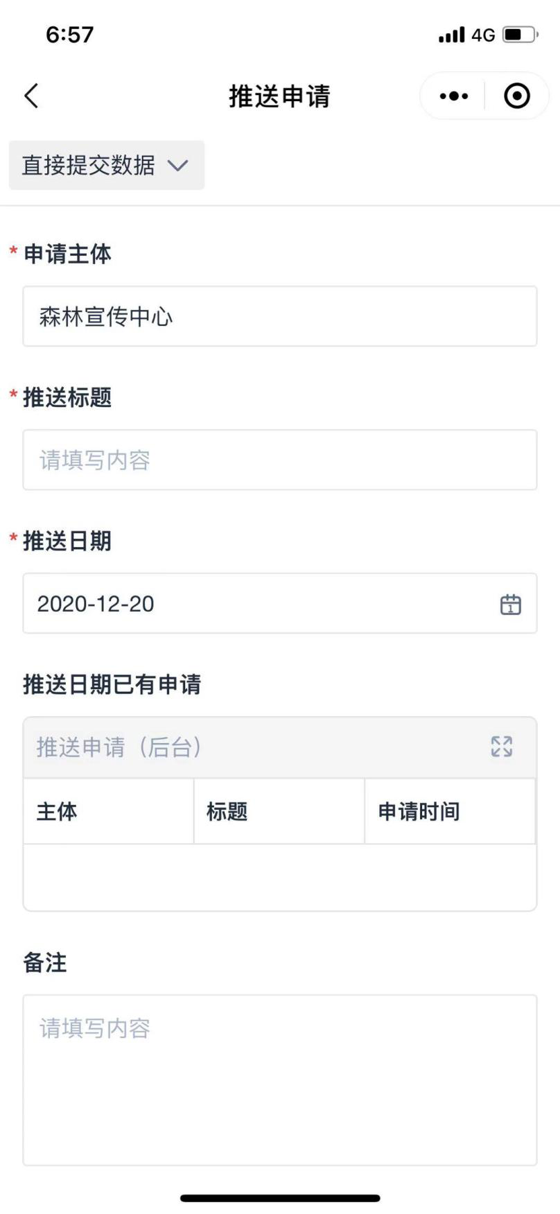Image resolution: width=560 pixels, height=1214 pixels.
Task: Expand the 推送申请 table to fullscreen
Action: (501, 747)
